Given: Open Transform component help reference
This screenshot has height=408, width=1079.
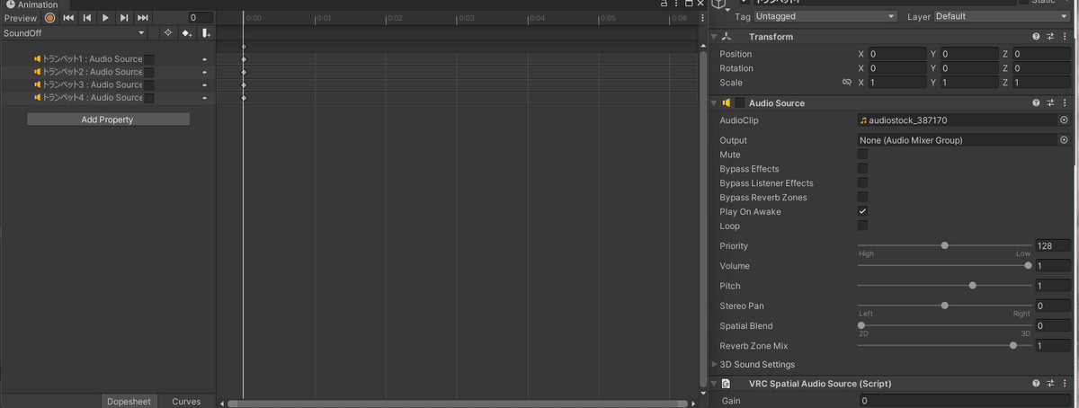Looking at the screenshot, I should [1036, 37].
